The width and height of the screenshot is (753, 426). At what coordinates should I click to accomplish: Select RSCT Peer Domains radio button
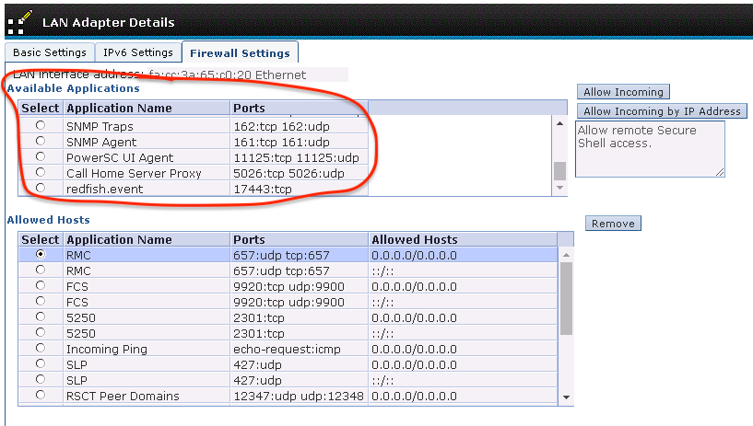[x=40, y=396]
